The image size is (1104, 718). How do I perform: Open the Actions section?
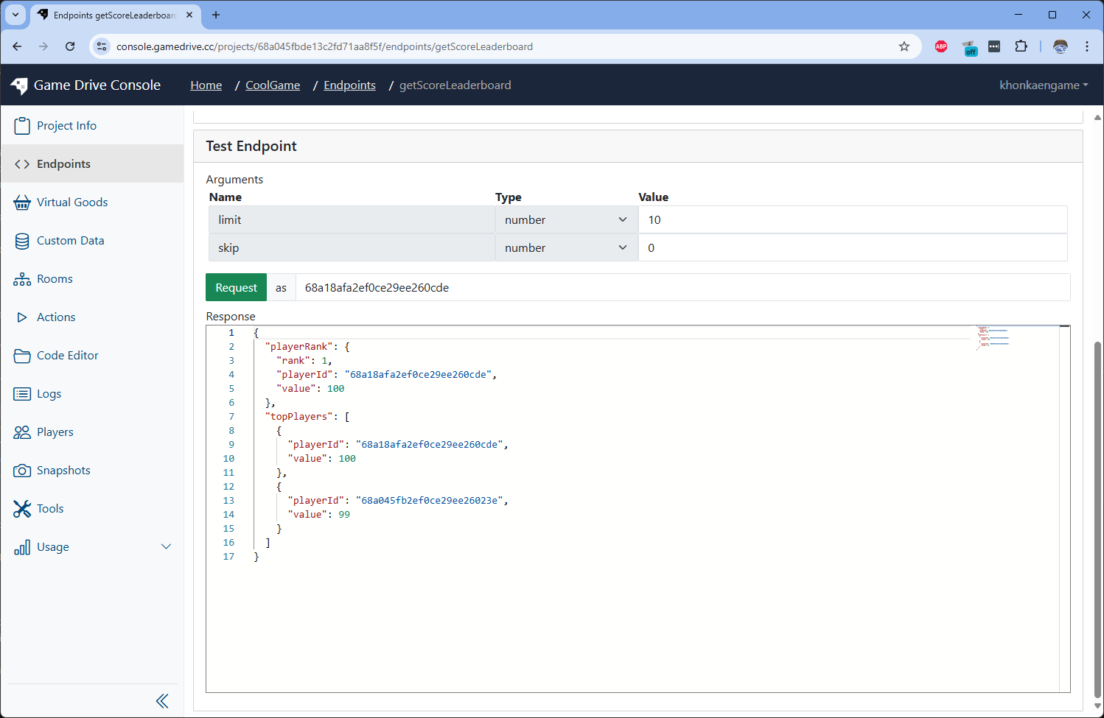point(55,317)
